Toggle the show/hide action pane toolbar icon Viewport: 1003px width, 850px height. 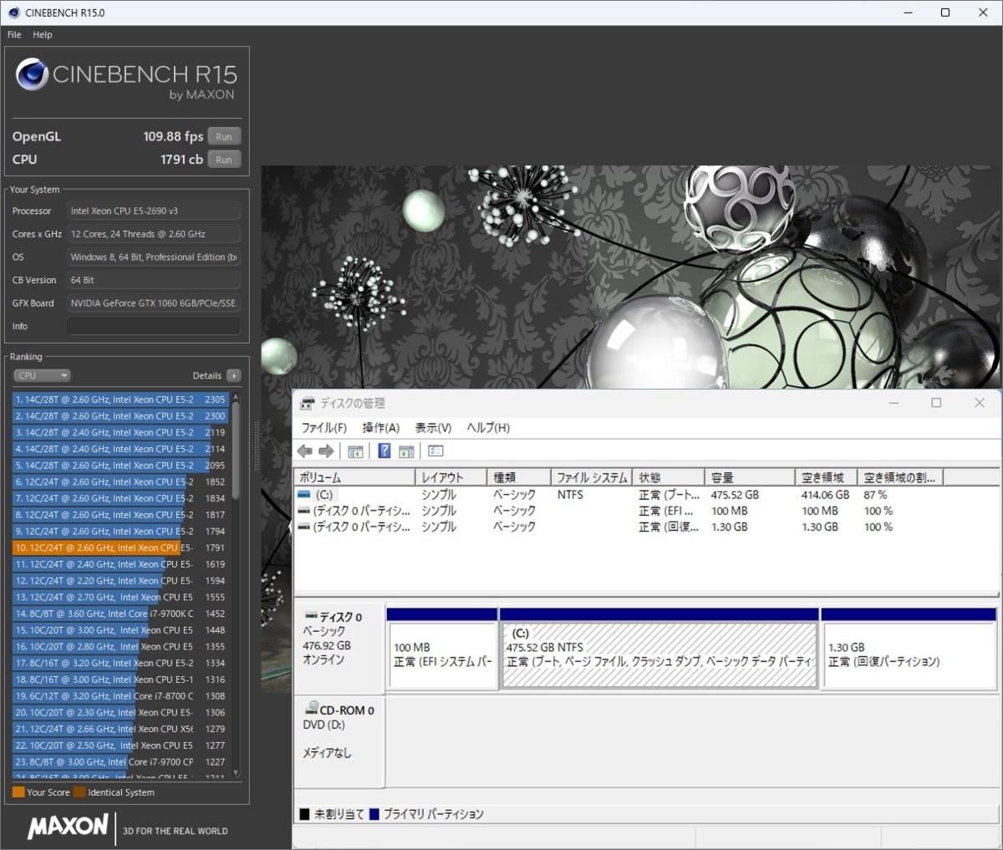pos(406,451)
